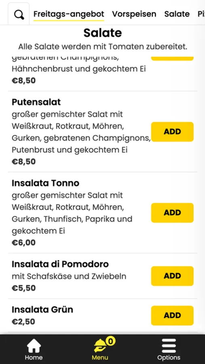Image resolution: width=205 pixels, height=364 pixels.
Task: Add Insalata di Pomodoro to order
Action: point(172,276)
